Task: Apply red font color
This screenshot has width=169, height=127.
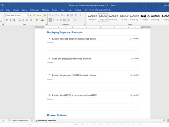Action: tap(43, 20)
